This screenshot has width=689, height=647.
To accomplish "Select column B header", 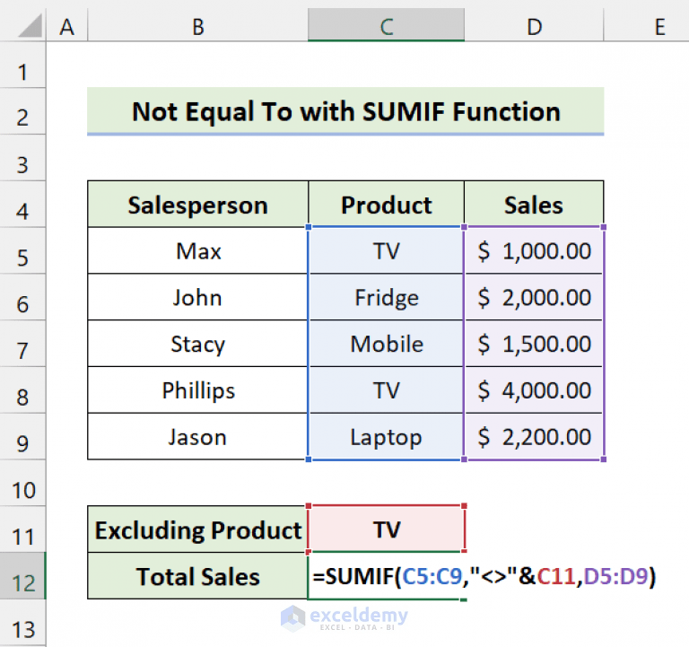I will click(197, 26).
